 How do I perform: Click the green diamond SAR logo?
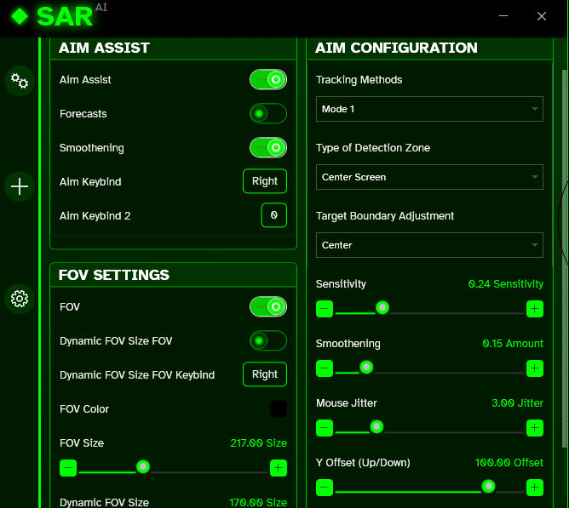(x=20, y=16)
